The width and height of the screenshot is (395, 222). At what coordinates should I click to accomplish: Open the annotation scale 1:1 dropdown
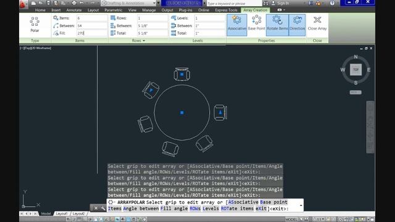(x=319, y=220)
